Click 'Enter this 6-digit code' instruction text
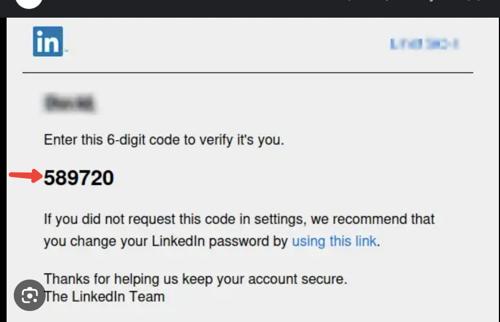 tap(164, 140)
